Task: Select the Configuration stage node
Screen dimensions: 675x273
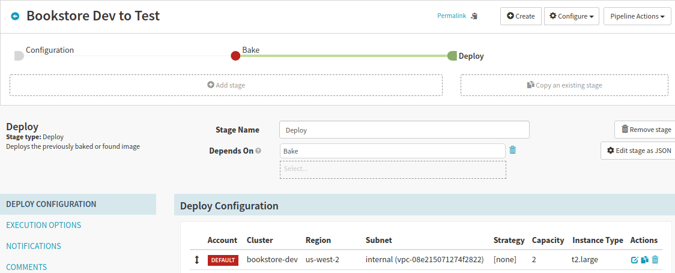Action: point(19,55)
